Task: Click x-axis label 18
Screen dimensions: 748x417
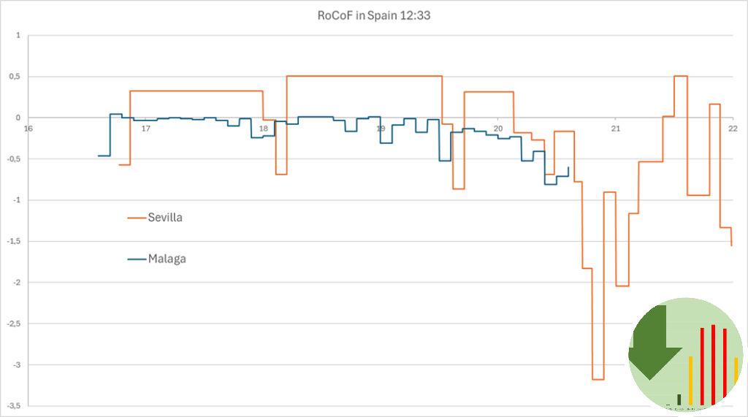Action: tap(263, 129)
